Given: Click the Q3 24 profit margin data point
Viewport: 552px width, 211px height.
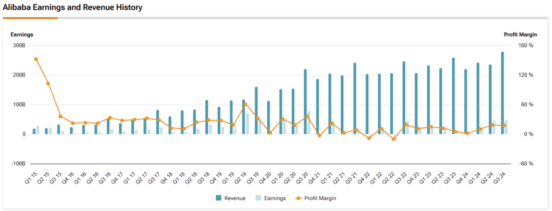Looking at the screenshot, I should (x=505, y=125).
